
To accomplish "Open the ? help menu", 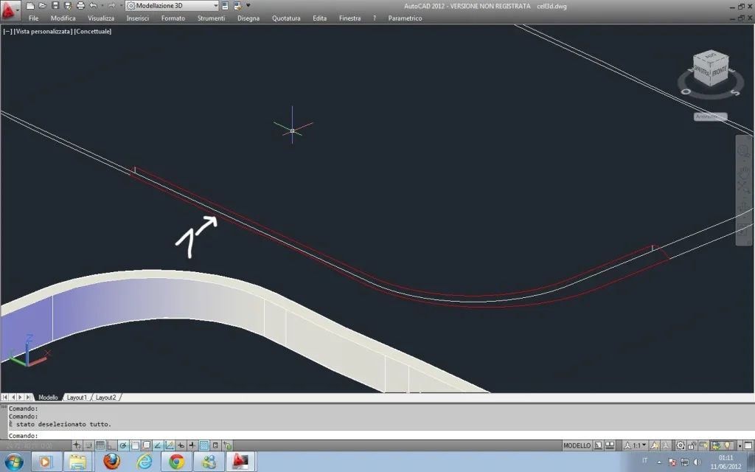I will click(x=375, y=18).
